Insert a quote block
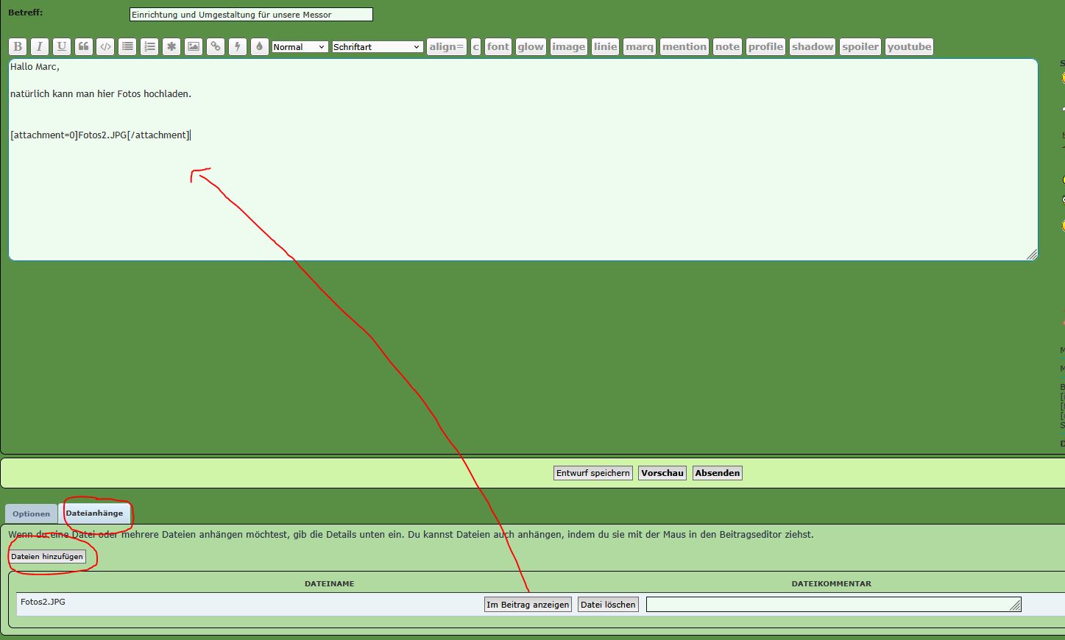1065x640 pixels. [84, 46]
